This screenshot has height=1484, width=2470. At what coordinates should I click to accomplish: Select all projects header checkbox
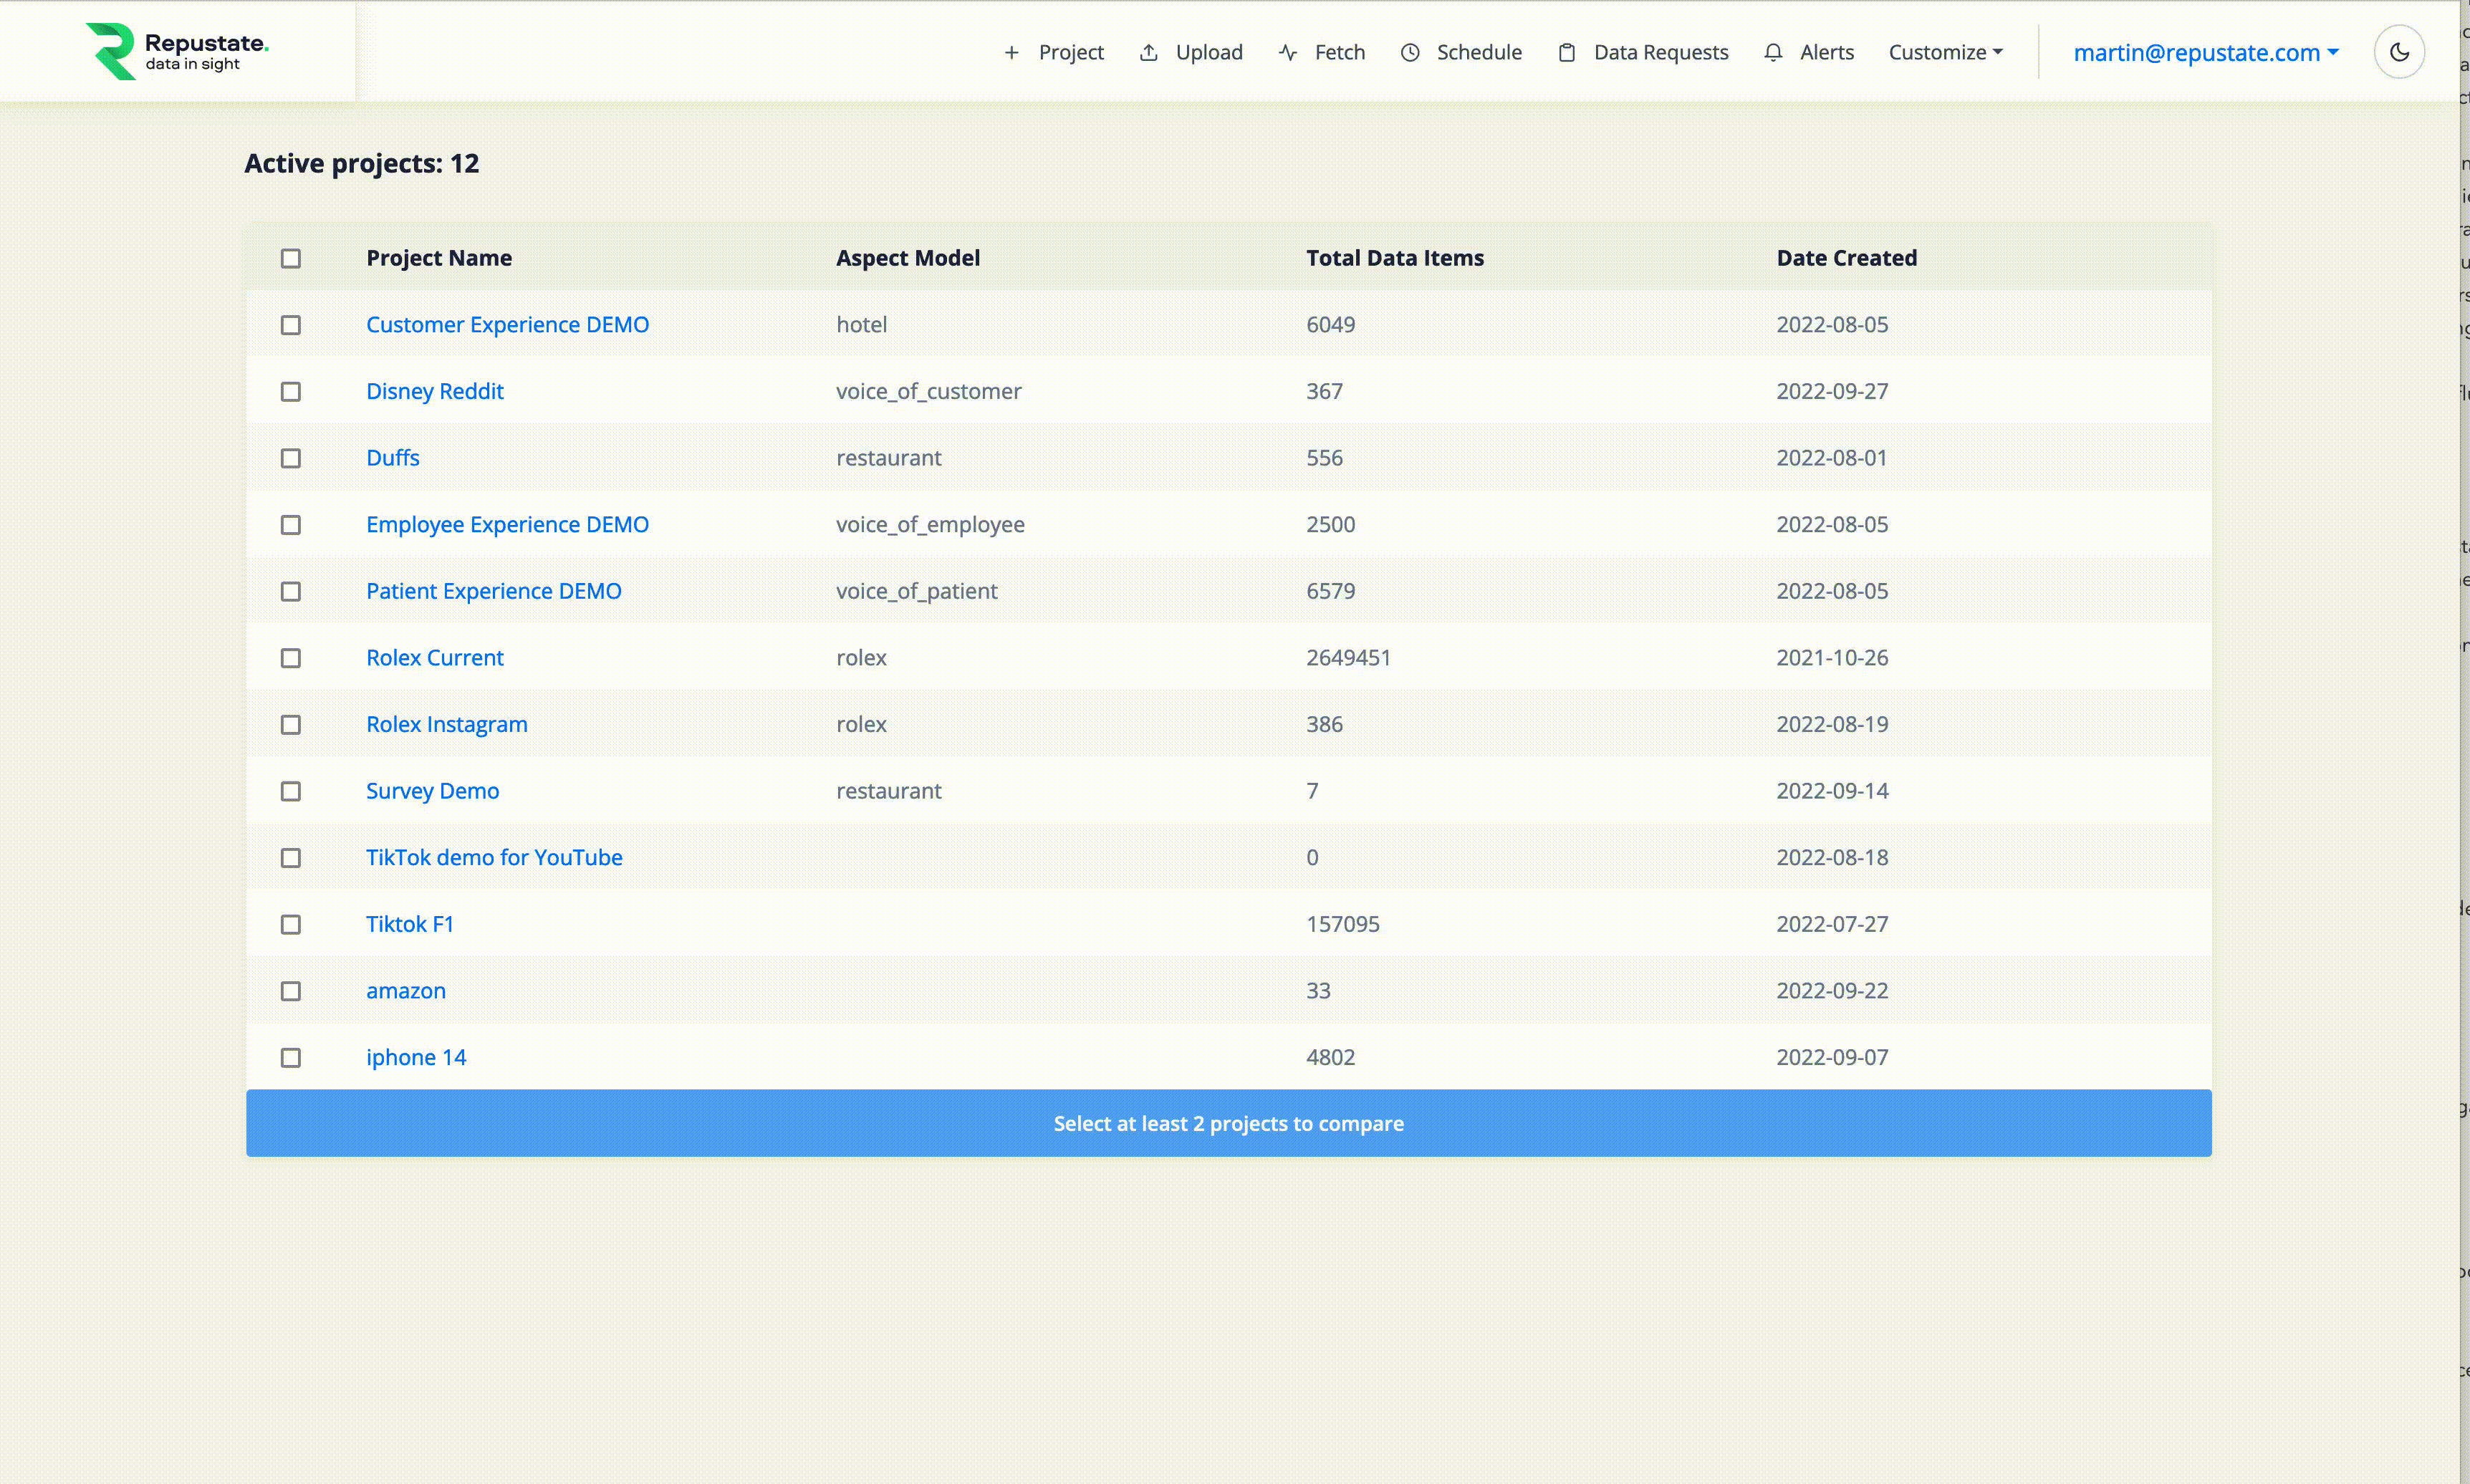point(291,258)
